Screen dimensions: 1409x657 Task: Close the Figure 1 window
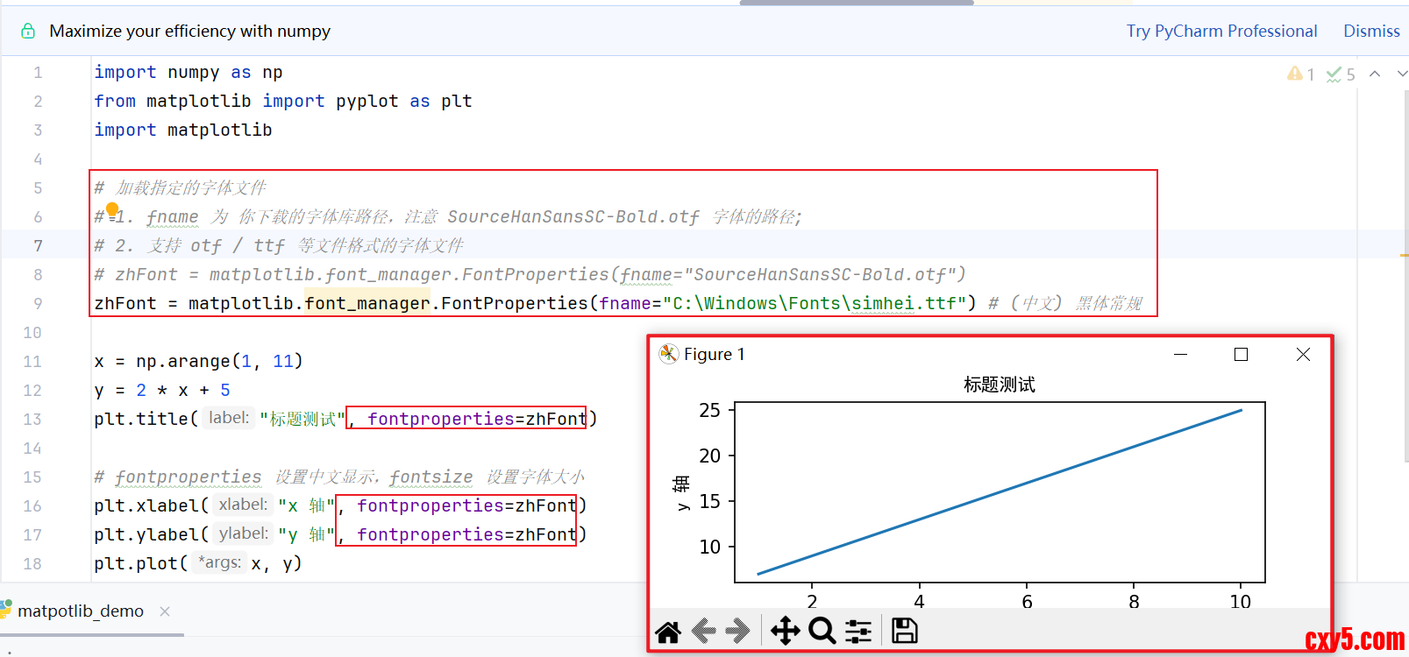tap(1303, 354)
